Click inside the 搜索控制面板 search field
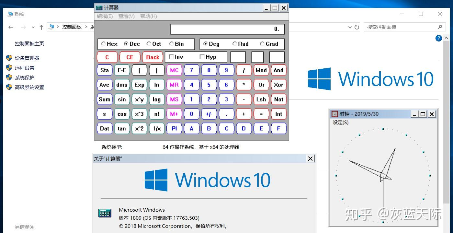Viewport: 453px width, 233px height. [402, 27]
